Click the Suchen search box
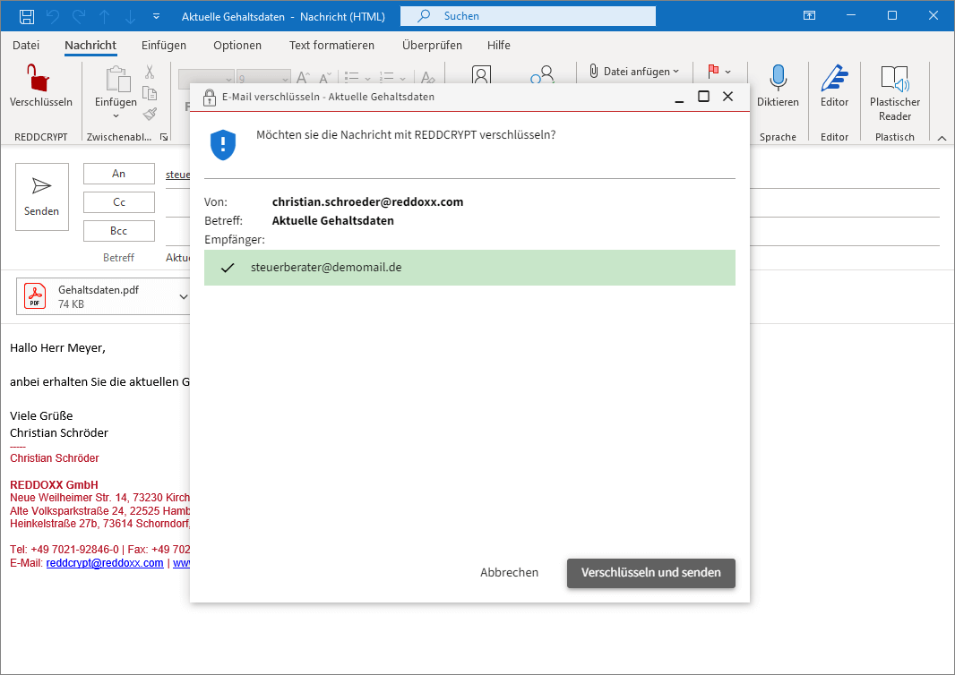This screenshot has height=675, width=955. [528, 16]
